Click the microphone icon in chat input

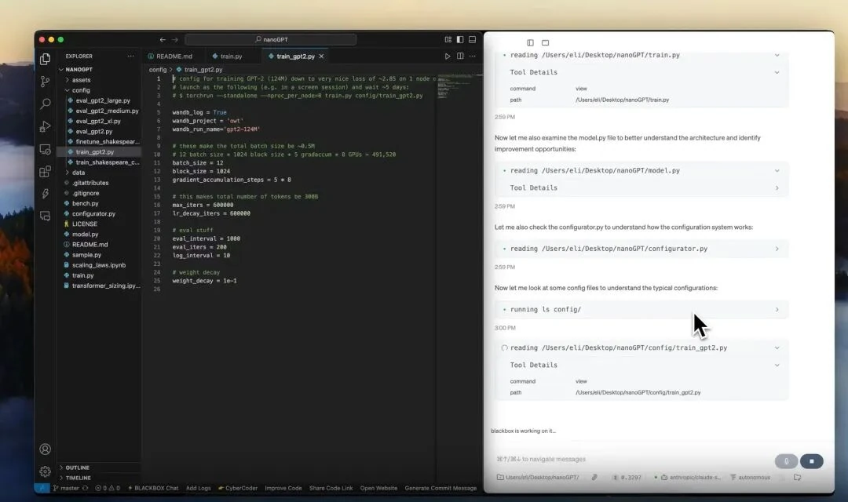point(785,461)
